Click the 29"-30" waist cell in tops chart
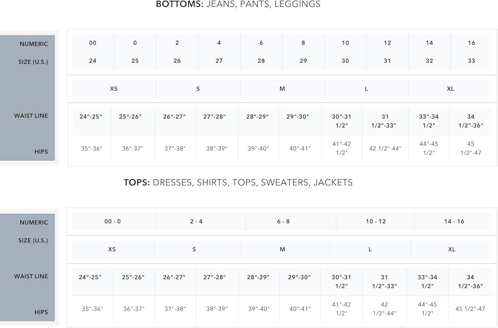The image size is (498, 328). [299, 277]
